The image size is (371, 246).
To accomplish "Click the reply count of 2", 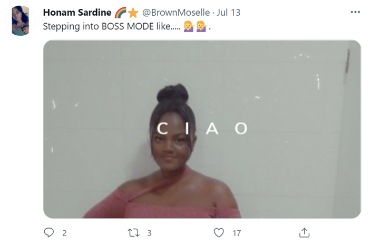I will tap(64, 233).
